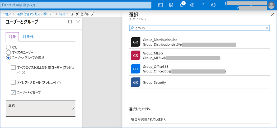
Task: Open the directory and subscription filter icon
Action: [x=171, y=5]
